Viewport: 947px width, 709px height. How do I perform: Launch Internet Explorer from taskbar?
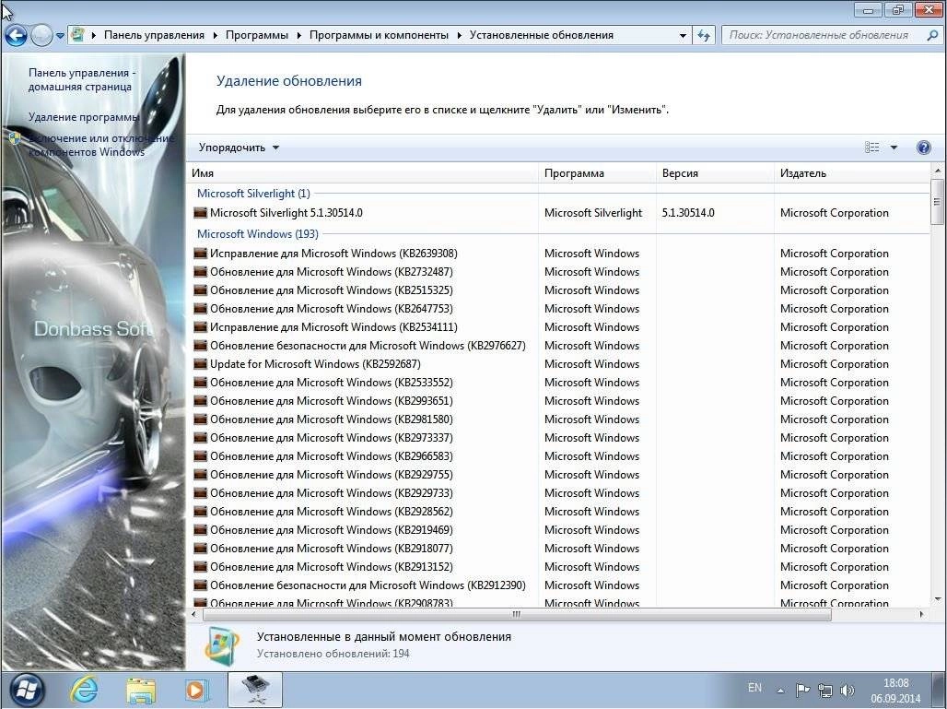84,690
